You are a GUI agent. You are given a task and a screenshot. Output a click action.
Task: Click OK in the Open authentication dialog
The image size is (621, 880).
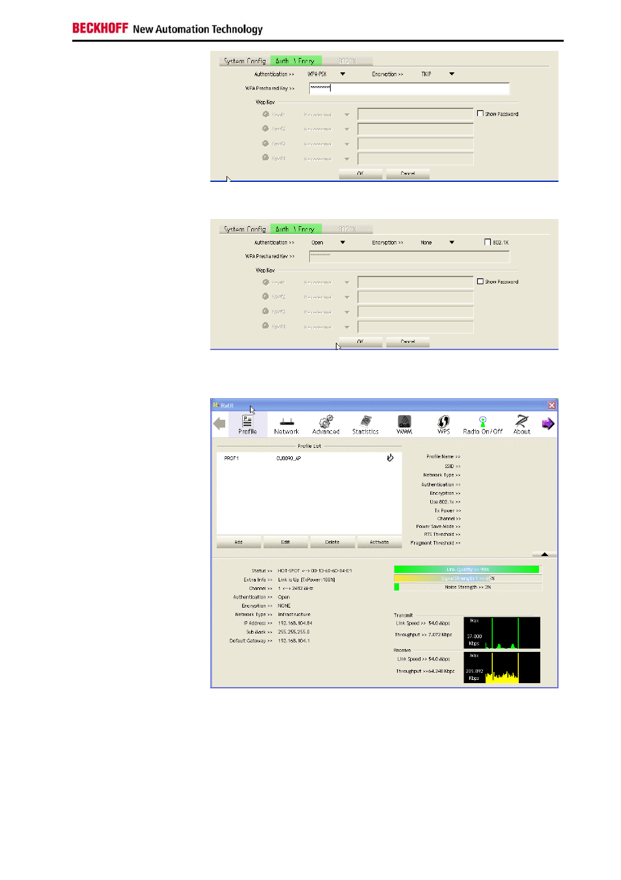(360, 342)
